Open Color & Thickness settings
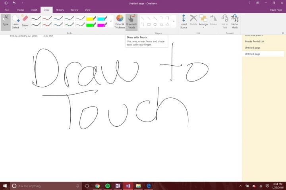 pyautogui.click(x=120, y=22)
